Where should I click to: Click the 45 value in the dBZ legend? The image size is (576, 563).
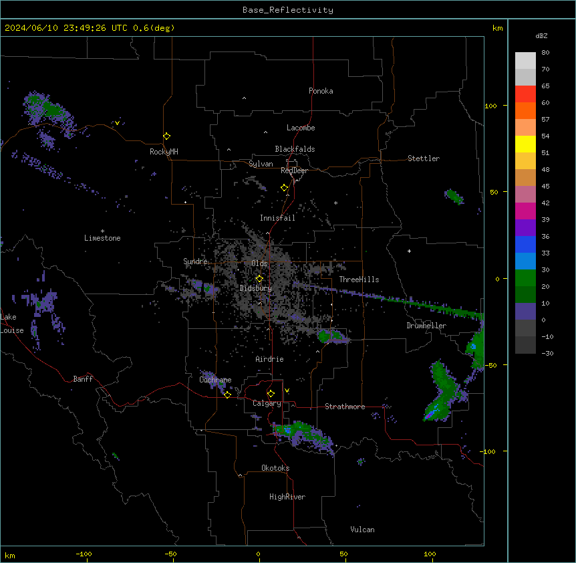[x=545, y=186]
